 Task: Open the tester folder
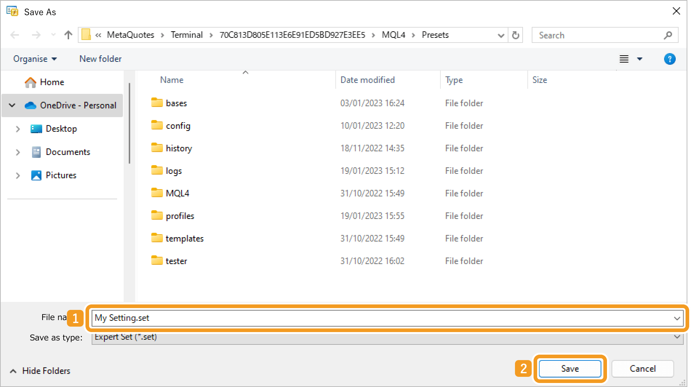pyautogui.click(x=176, y=261)
